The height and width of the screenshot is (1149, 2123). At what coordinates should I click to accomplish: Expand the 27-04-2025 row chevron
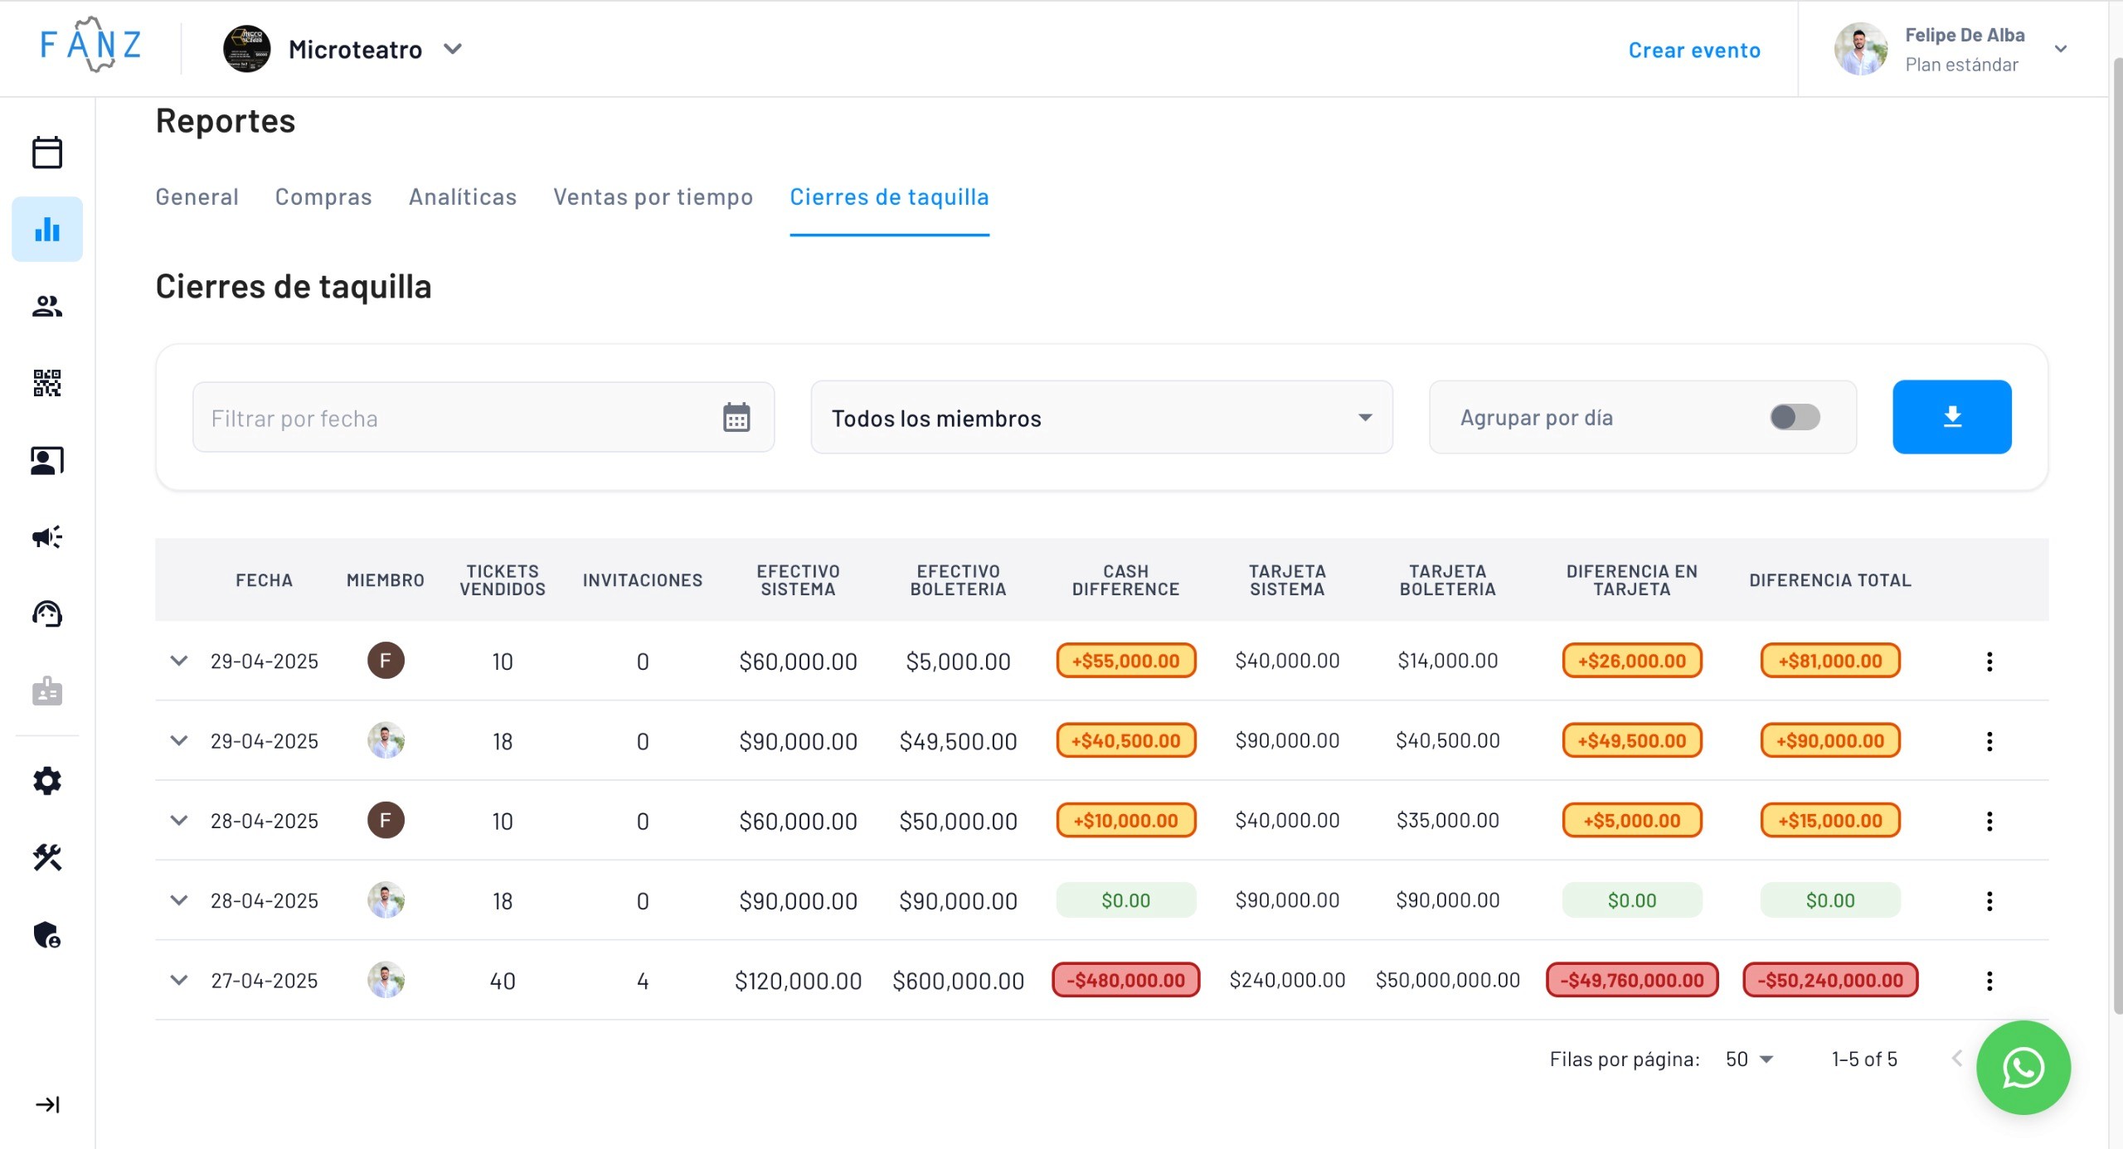point(178,980)
